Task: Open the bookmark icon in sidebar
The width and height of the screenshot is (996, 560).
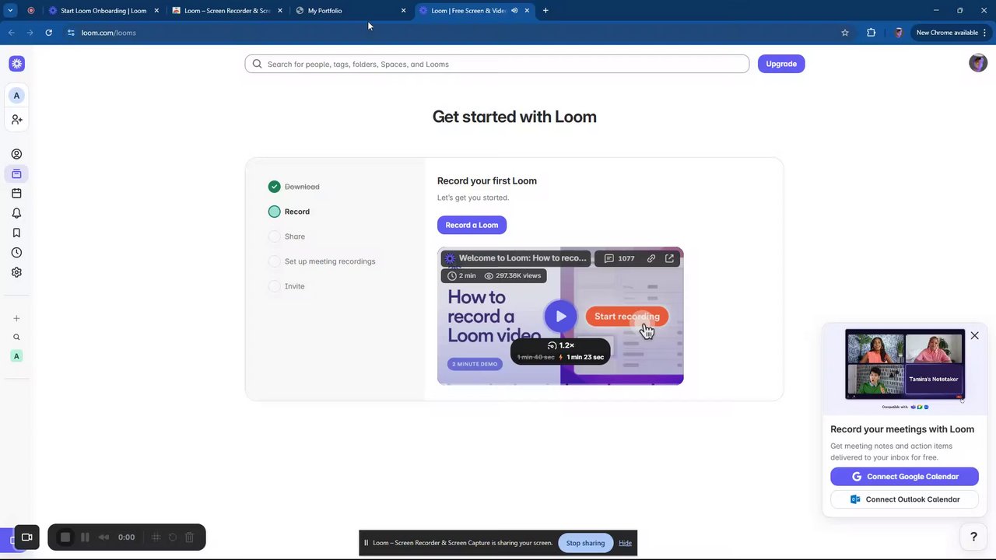Action: click(x=16, y=233)
